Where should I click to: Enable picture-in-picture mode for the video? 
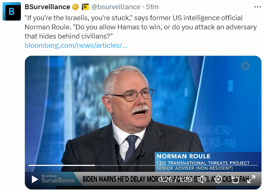[235, 179]
